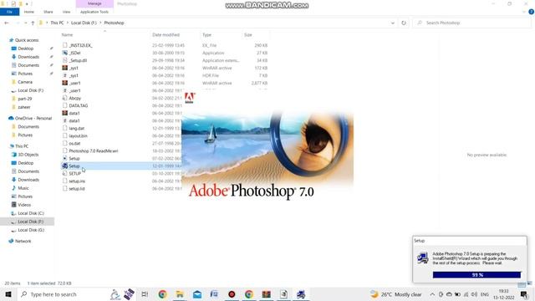535x301 pixels.
Task: Select the lang.dat file
Action: 76,128
